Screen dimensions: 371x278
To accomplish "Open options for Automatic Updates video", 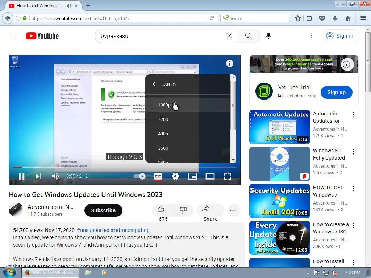I will 354,115.
